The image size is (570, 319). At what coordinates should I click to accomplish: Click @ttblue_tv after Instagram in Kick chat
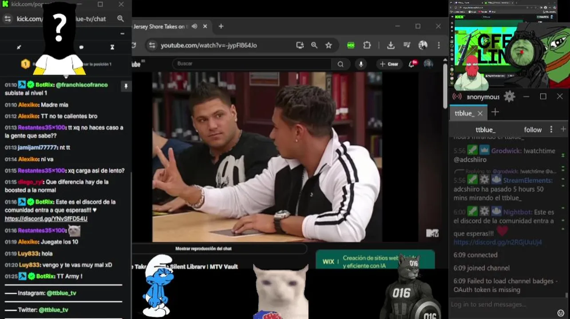(x=61, y=293)
